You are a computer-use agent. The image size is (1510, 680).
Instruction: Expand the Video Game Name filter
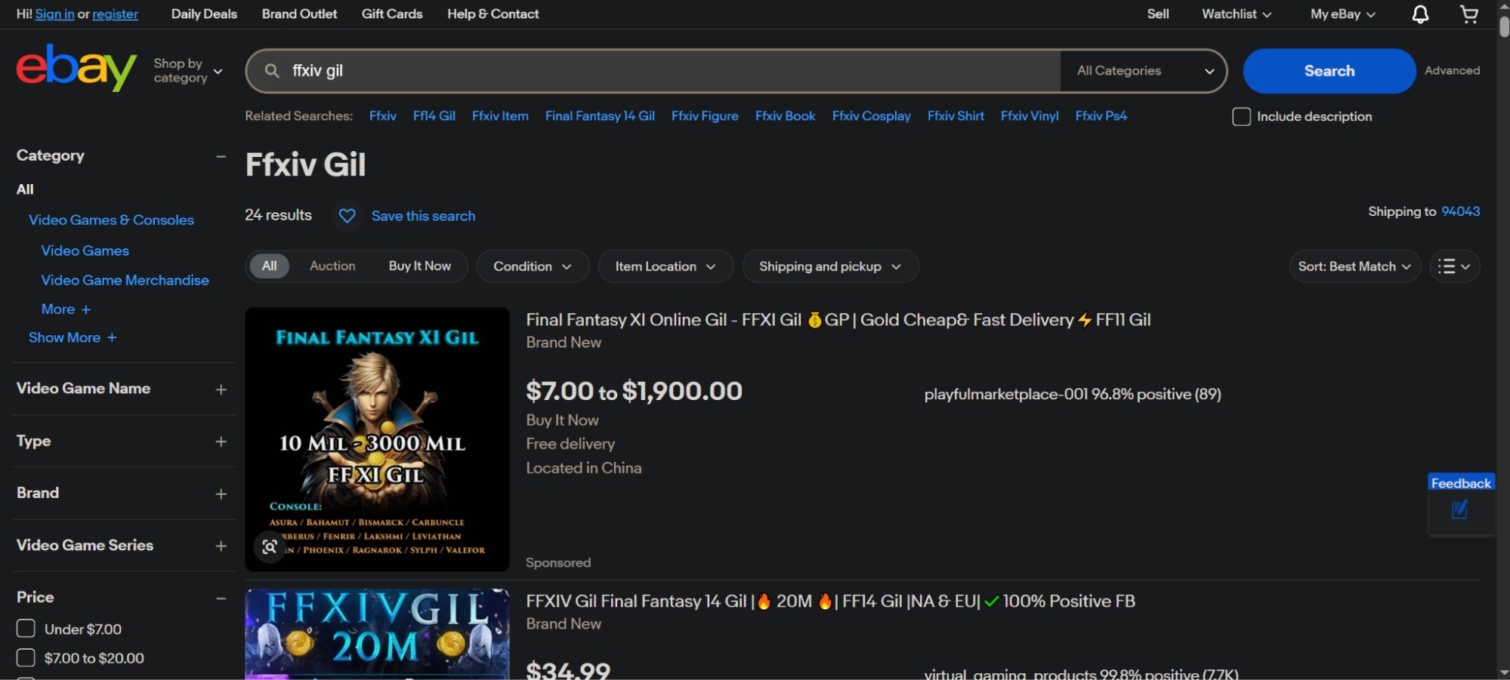[221, 389]
